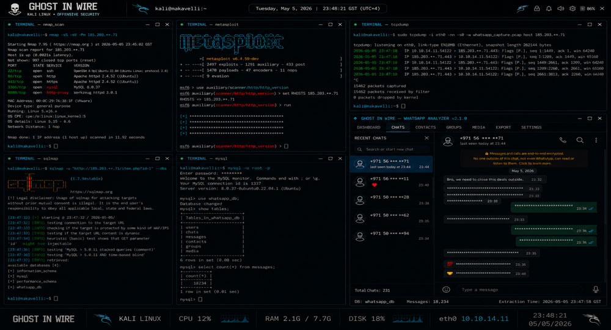Click the count value 18234 in mysql terminal
Image resolution: width=611 pixels, height=330 pixels.
(x=200, y=283)
